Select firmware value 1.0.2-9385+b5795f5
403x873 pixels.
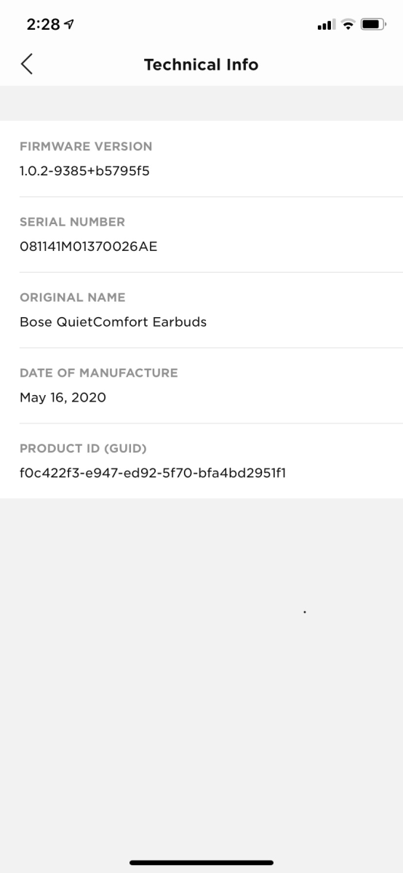coord(84,172)
